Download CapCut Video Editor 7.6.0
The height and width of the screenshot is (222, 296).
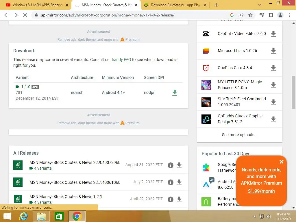pos(273,34)
